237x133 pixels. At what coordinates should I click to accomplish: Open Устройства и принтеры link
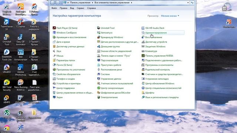[x=69, y=83]
